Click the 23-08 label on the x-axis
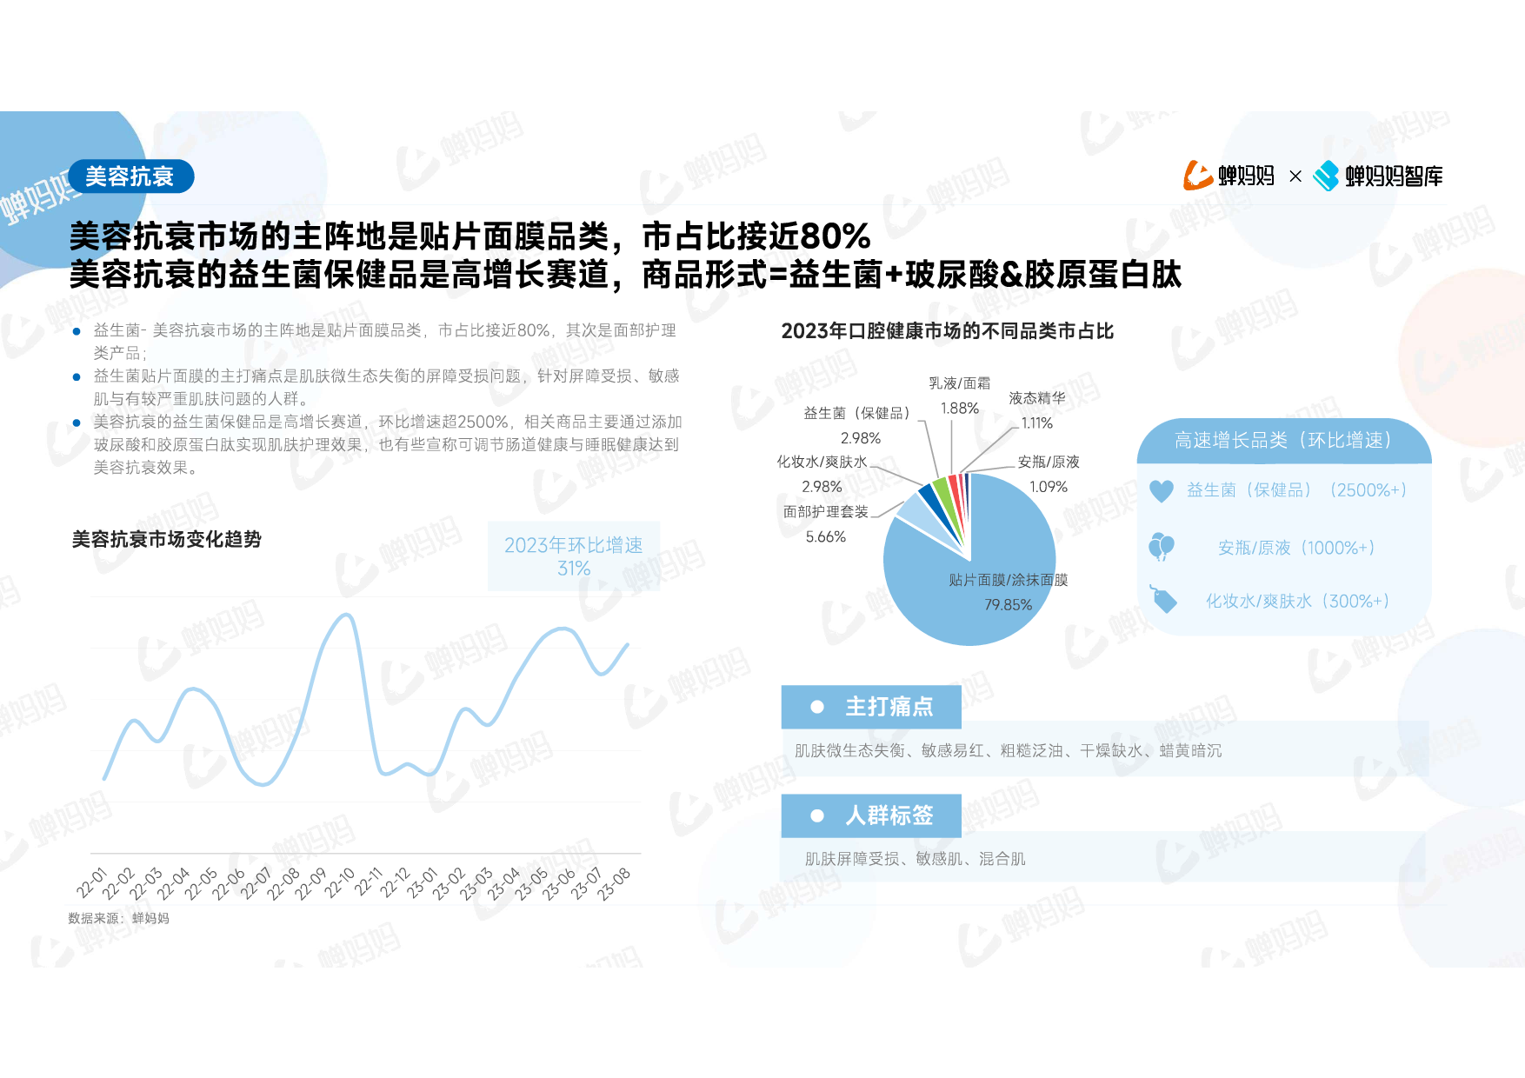 point(614,883)
